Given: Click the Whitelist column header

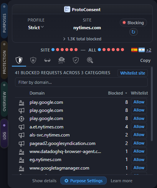Looking at the screenshot, I should click(139, 93).
